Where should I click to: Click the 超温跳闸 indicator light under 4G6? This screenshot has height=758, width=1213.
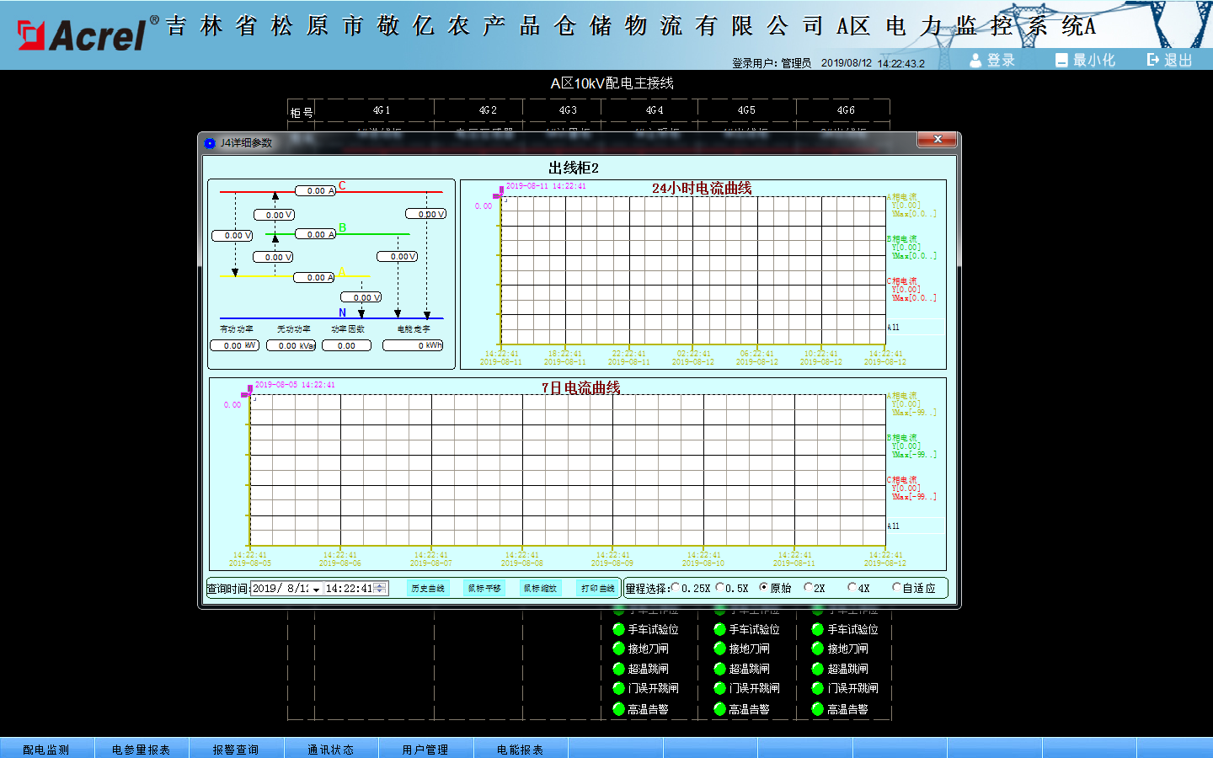[x=817, y=669]
